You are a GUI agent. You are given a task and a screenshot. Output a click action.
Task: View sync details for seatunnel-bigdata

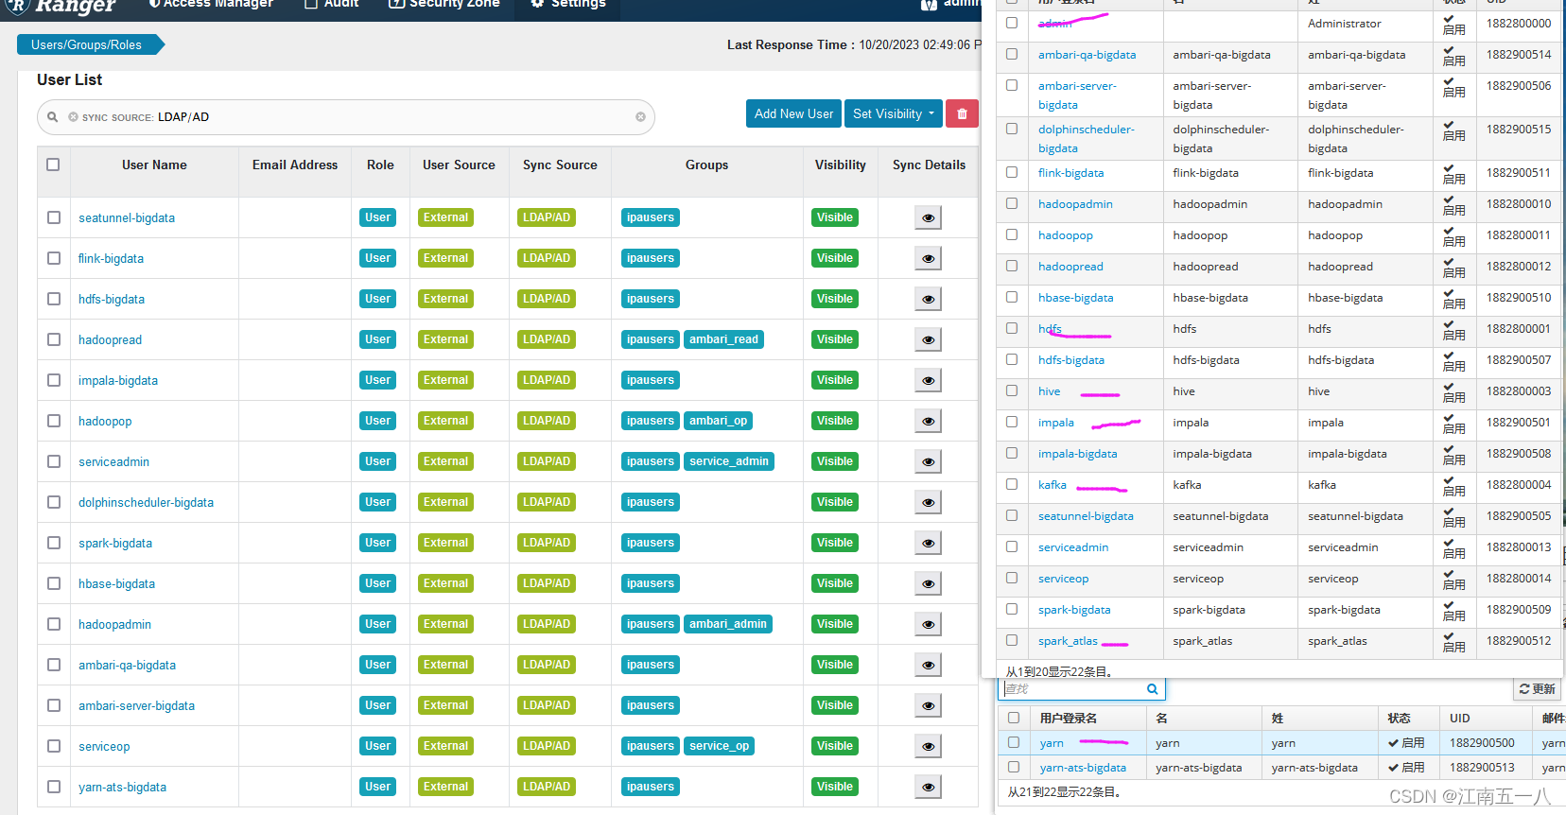point(929,218)
